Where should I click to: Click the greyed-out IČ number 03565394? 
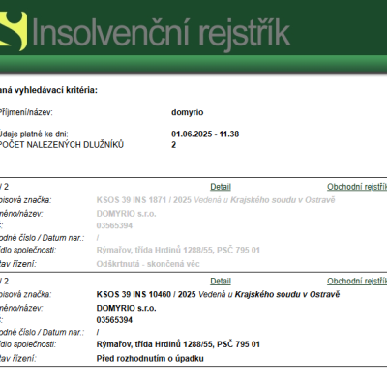click(x=114, y=225)
